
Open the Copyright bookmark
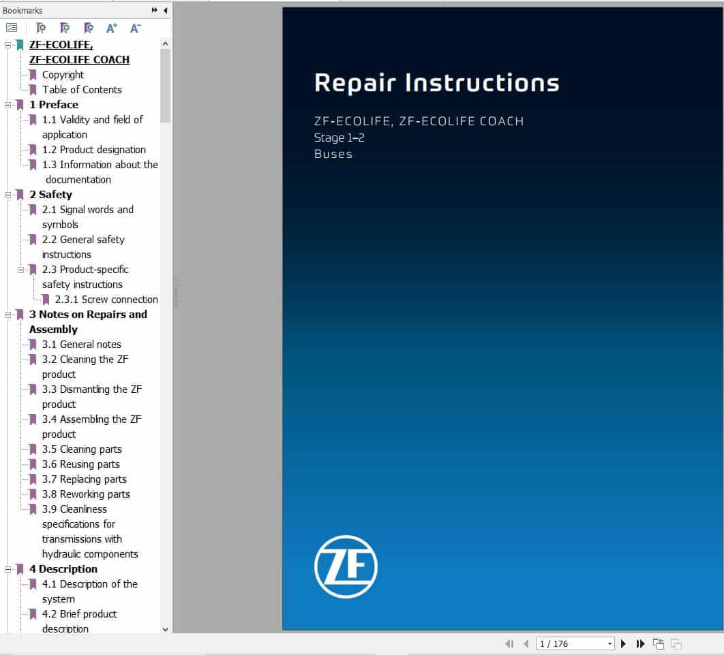coord(63,75)
